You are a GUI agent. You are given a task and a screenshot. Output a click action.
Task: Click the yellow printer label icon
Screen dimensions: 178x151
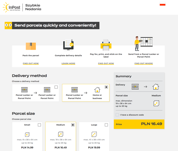106,45
